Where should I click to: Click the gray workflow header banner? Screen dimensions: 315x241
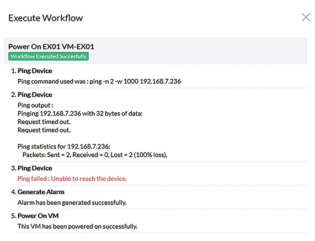[155, 51]
